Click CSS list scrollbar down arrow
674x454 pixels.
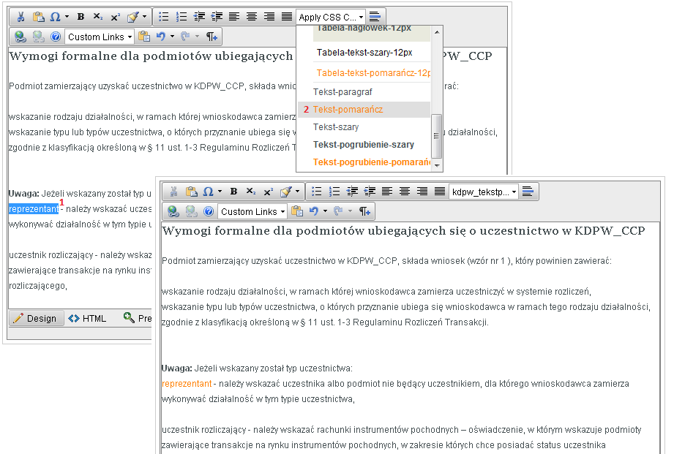437,165
